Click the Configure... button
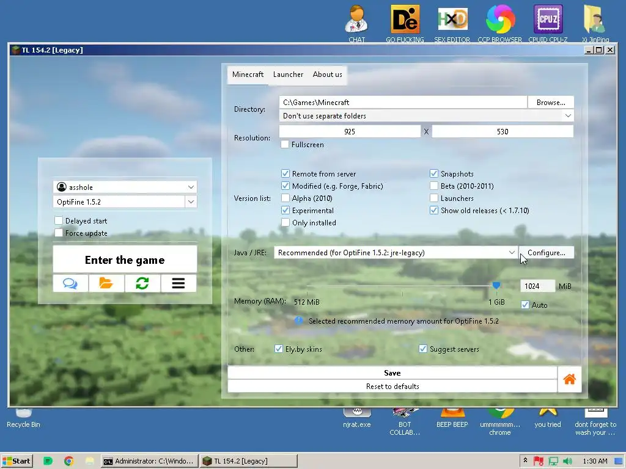Image resolution: width=626 pixels, height=469 pixels. click(546, 252)
